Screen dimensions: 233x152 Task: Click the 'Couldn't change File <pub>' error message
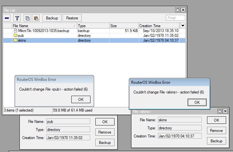54,89
